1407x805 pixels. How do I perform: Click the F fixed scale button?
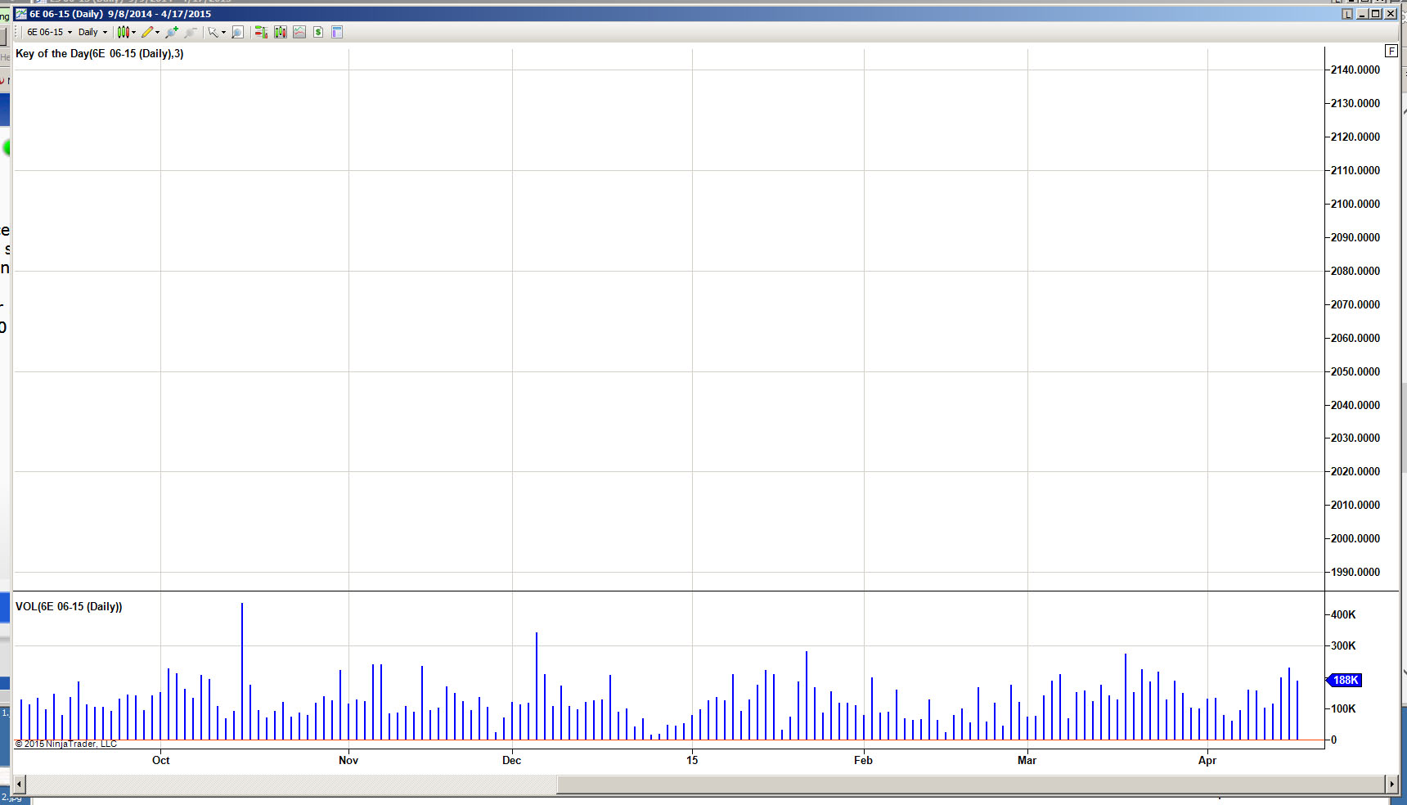(x=1391, y=51)
